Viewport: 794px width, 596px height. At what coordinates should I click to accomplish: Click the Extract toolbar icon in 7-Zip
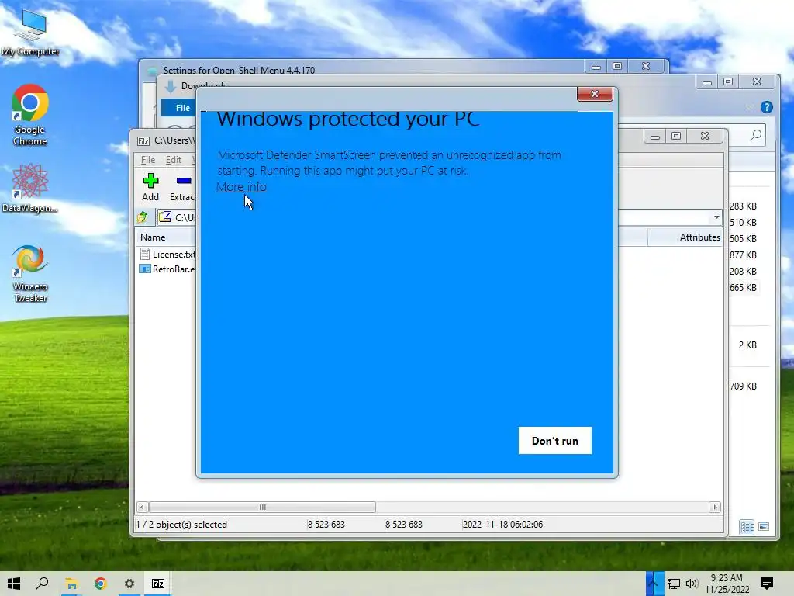(x=182, y=186)
